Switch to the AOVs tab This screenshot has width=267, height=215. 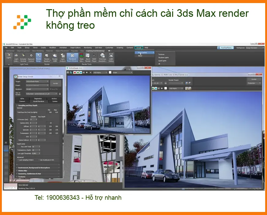pyautogui.click(x=22, y=99)
